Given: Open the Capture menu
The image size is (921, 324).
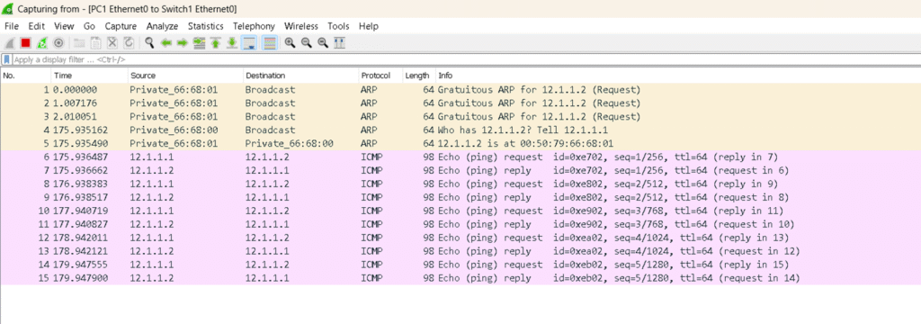Looking at the screenshot, I should pos(121,26).
